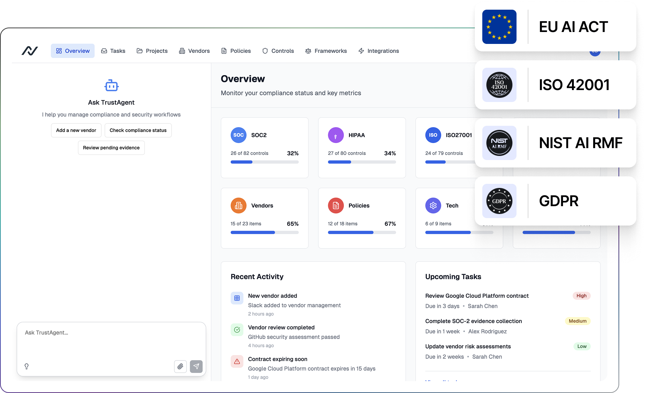649x393 pixels.
Task: Click the 15 of 23 items text
Action: point(246,224)
